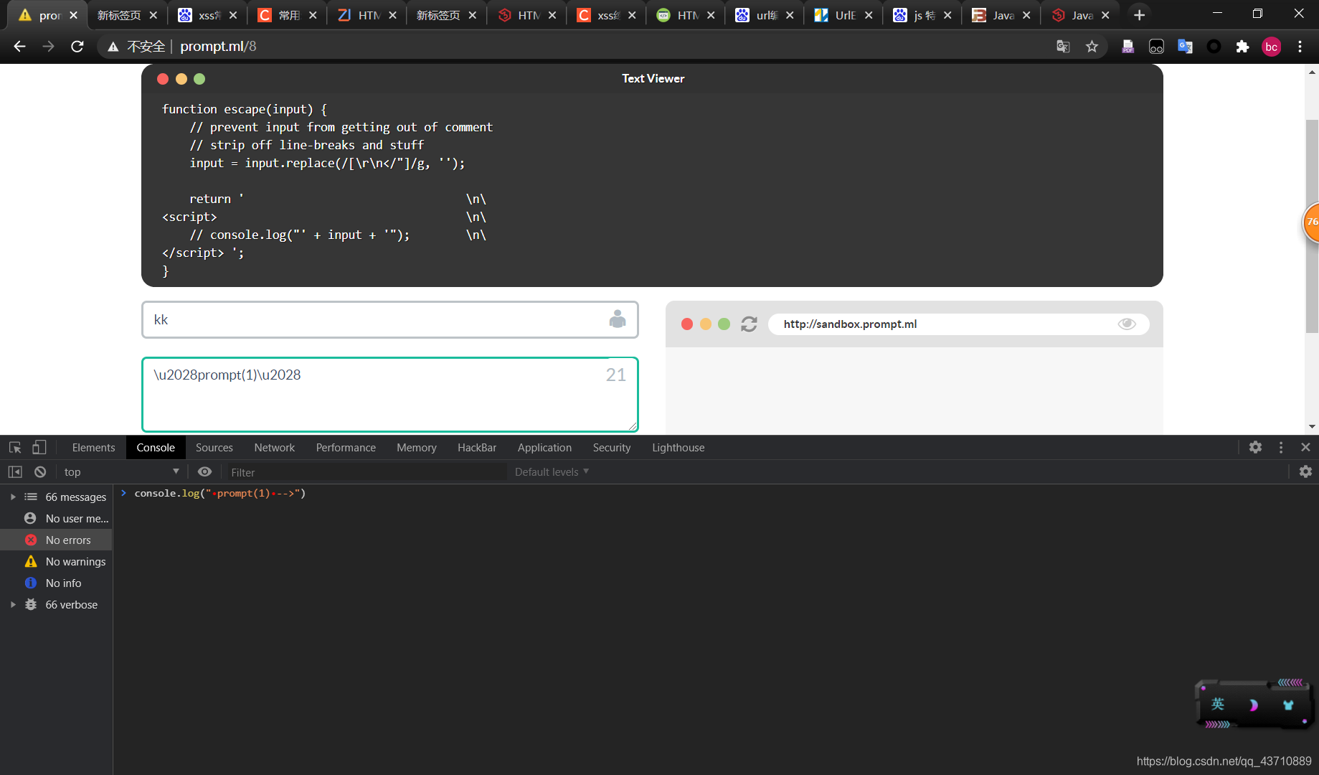Screen dimensions: 1319x775
Task: Click the browser forward arrow
Action: pyautogui.click(x=48, y=47)
